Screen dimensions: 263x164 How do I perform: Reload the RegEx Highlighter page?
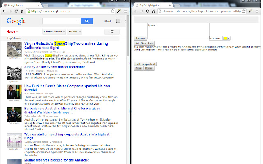148,11
